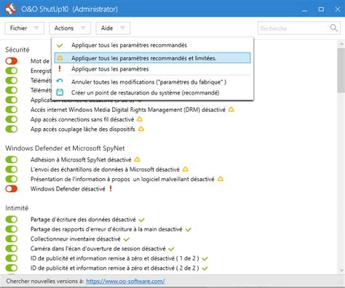Click red exclamation beside Windows Defender désactivé

click(111, 188)
